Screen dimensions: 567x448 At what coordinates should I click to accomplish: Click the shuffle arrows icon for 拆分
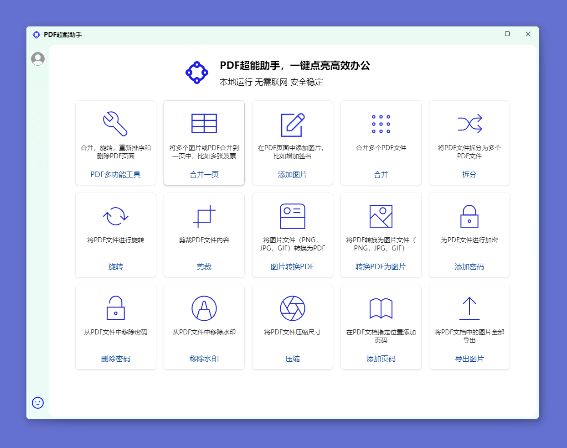tap(470, 124)
